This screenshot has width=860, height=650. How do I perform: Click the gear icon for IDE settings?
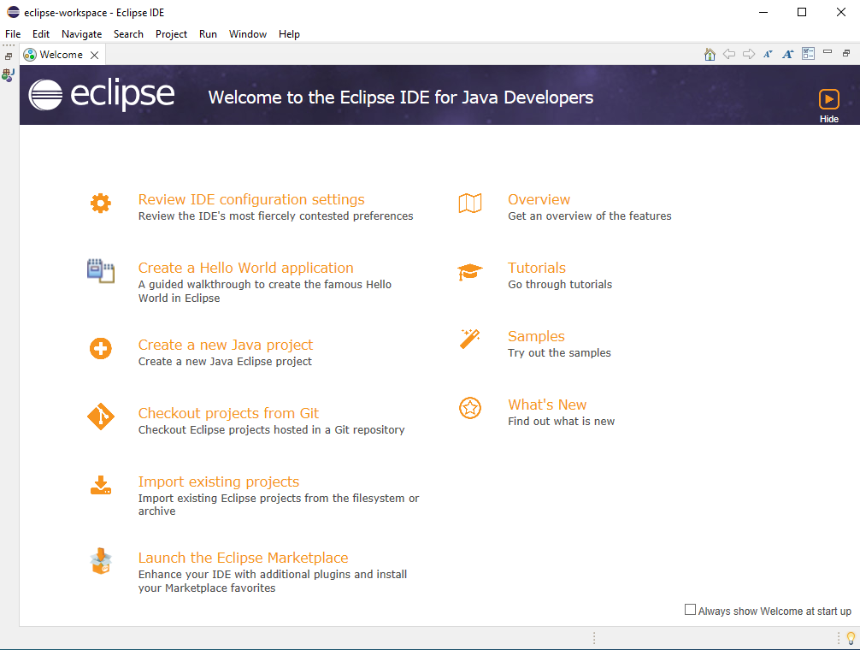click(x=100, y=203)
